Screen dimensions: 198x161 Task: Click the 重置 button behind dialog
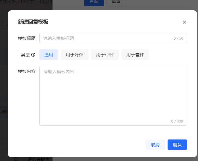(116, 2)
